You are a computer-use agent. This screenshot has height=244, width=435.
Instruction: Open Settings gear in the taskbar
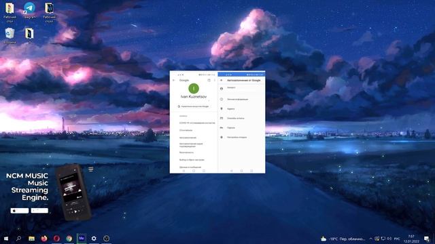pos(94,239)
